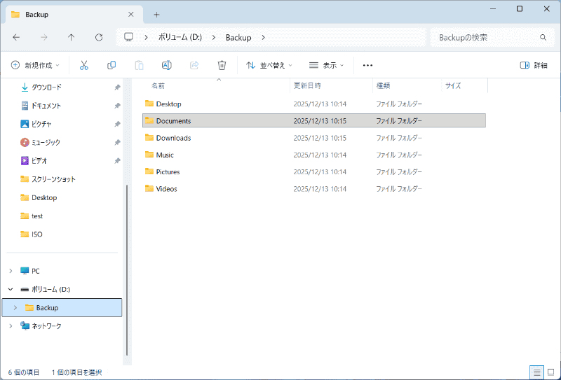Click the Delete trash can icon
Screen dimensions: 561x380
click(222, 65)
